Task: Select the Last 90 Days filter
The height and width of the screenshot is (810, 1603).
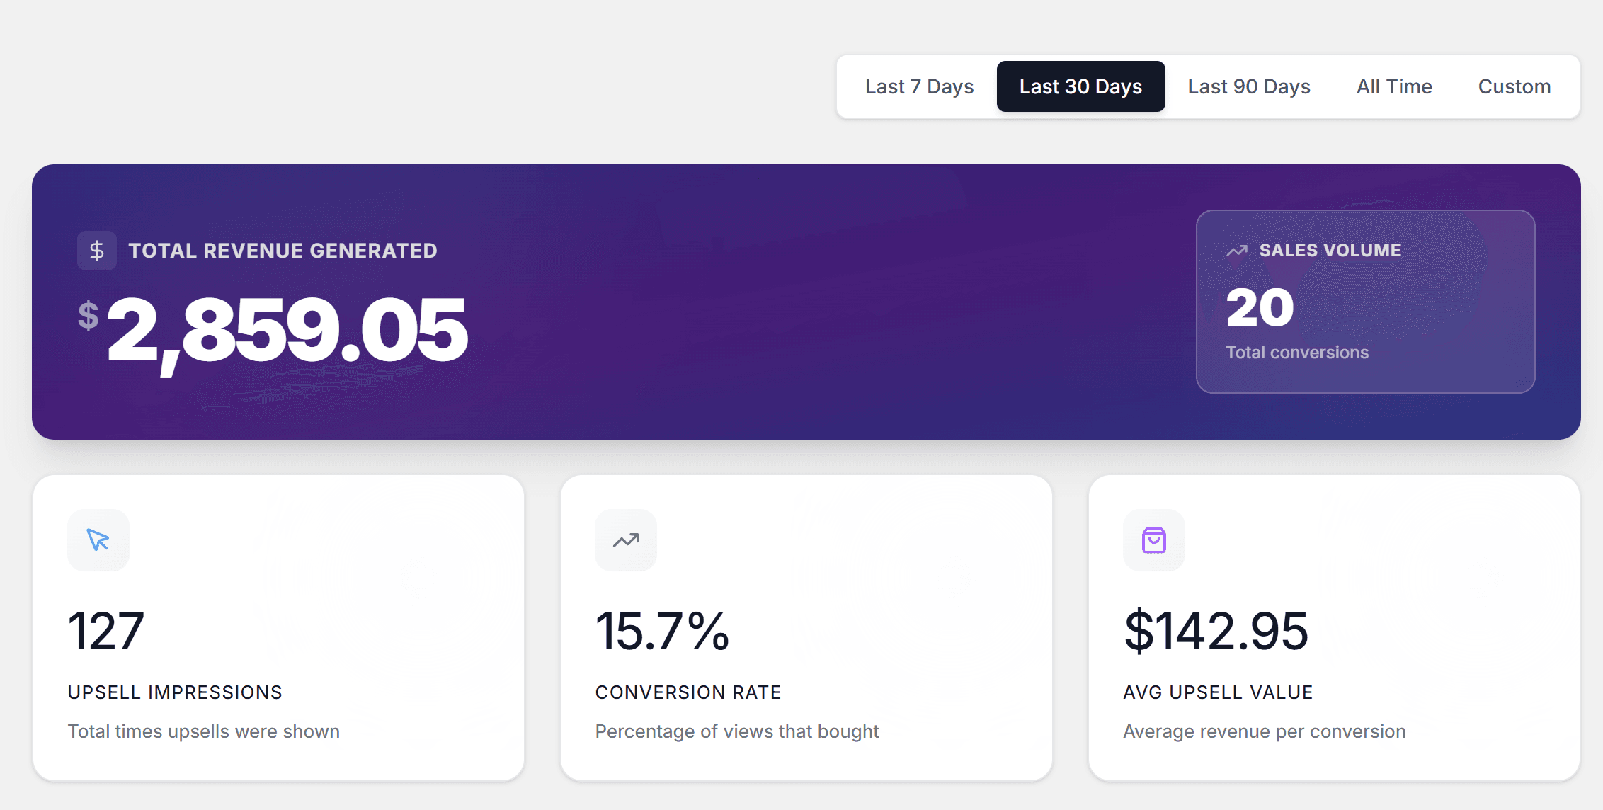Action: pos(1248,86)
